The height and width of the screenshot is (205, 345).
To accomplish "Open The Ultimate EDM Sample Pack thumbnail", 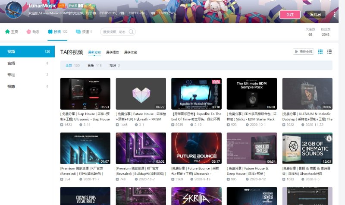I will coord(252,94).
